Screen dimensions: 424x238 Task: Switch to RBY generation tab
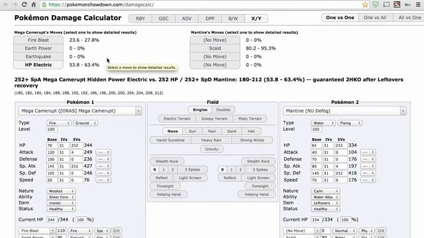(140, 19)
